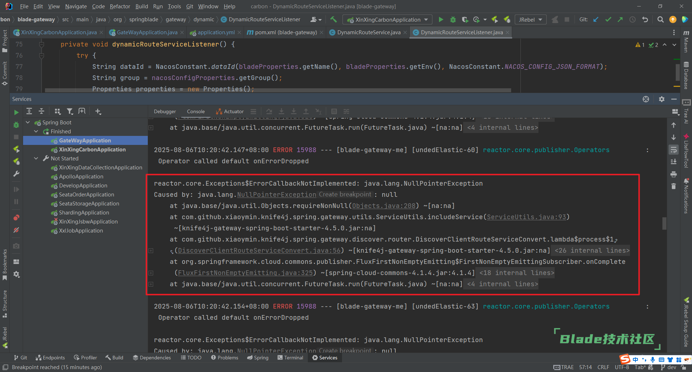
Task: Click the dev Git branch widget
Action: coord(669,367)
